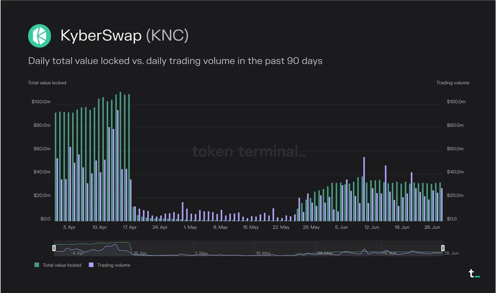
Task: Click the right handle of the range navigator
Action: point(443,248)
